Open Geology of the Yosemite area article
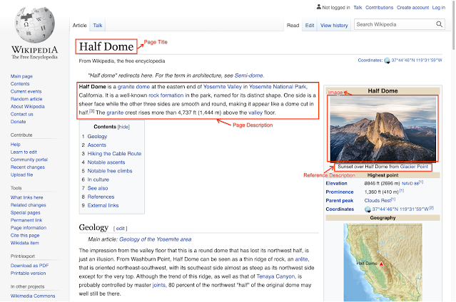 pyautogui.click(x=156, y=239)
